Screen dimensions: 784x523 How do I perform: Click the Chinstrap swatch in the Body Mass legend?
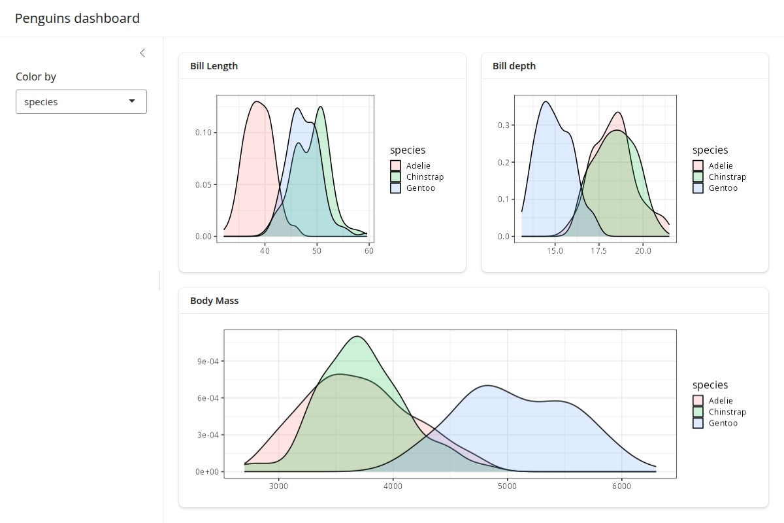pos(698,412)
